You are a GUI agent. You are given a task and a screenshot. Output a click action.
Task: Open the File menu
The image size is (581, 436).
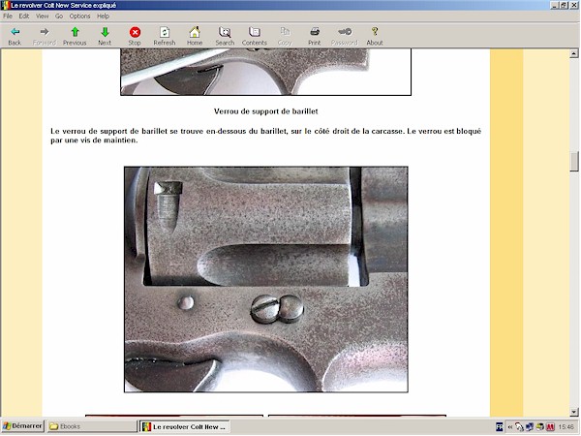(8, 16)
